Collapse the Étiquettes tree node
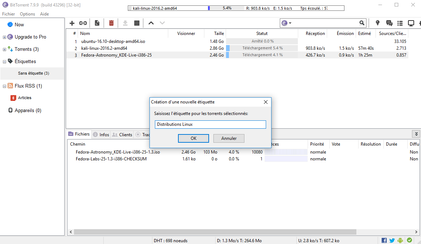This screenshot has height=244, width=421. [x=4, y=62]
